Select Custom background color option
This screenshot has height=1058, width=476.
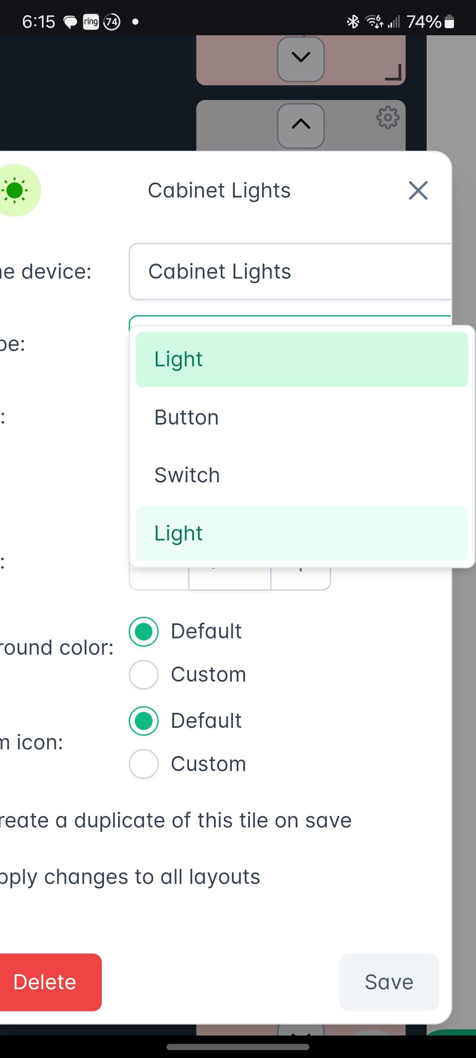pyautogui.click(x=144, y=674)
